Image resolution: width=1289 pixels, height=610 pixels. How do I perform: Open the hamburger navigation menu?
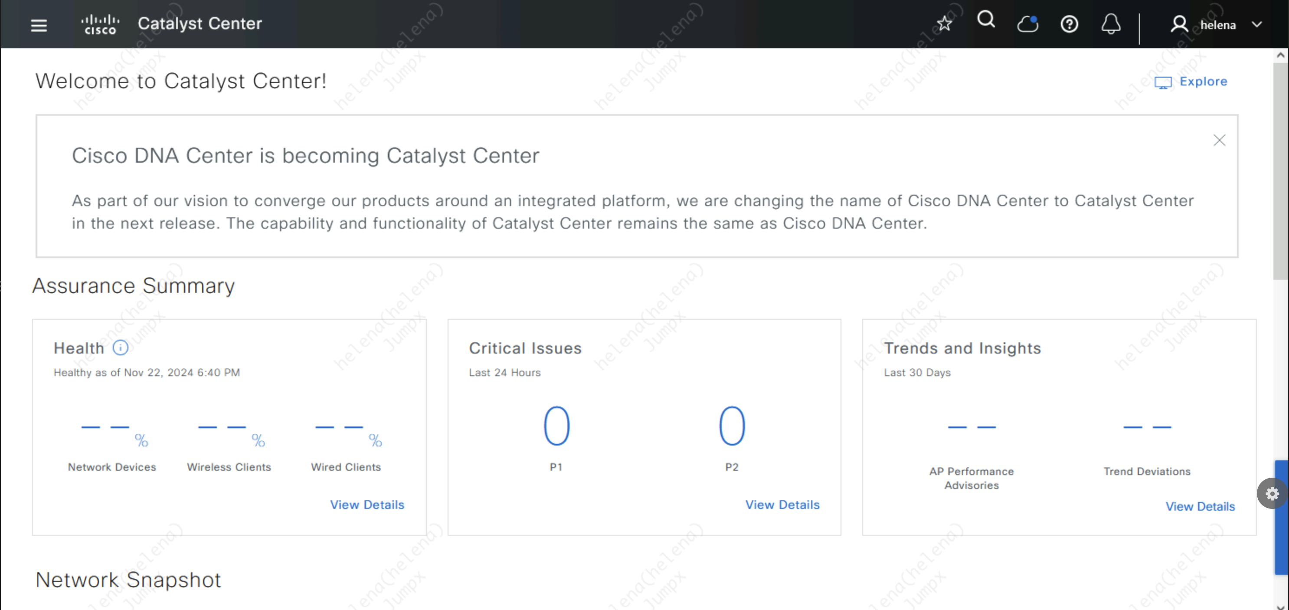click(39, 25)
